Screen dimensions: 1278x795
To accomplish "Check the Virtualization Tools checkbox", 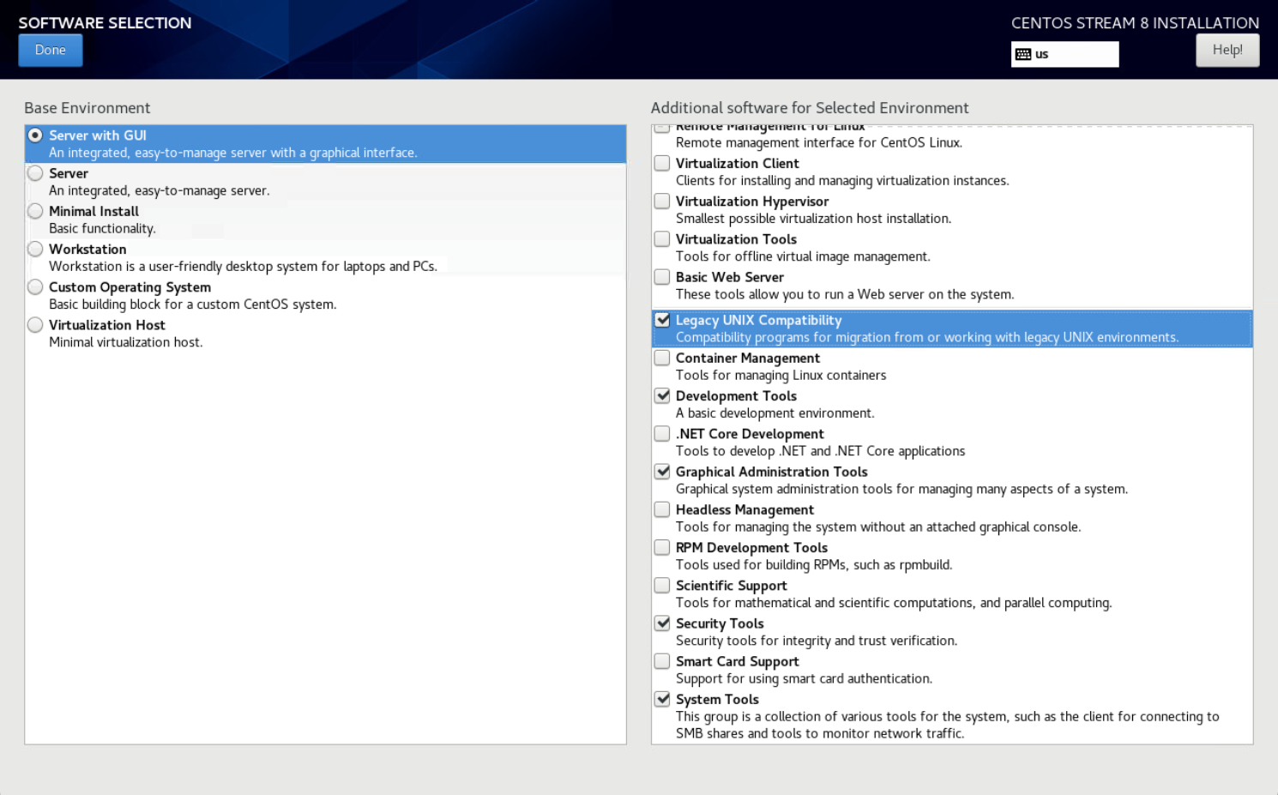I will [x=662, y=238].
